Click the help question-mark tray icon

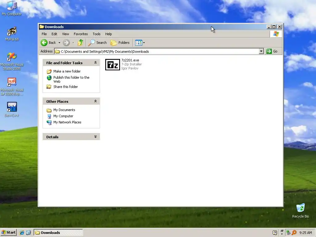tap(275, 233)
